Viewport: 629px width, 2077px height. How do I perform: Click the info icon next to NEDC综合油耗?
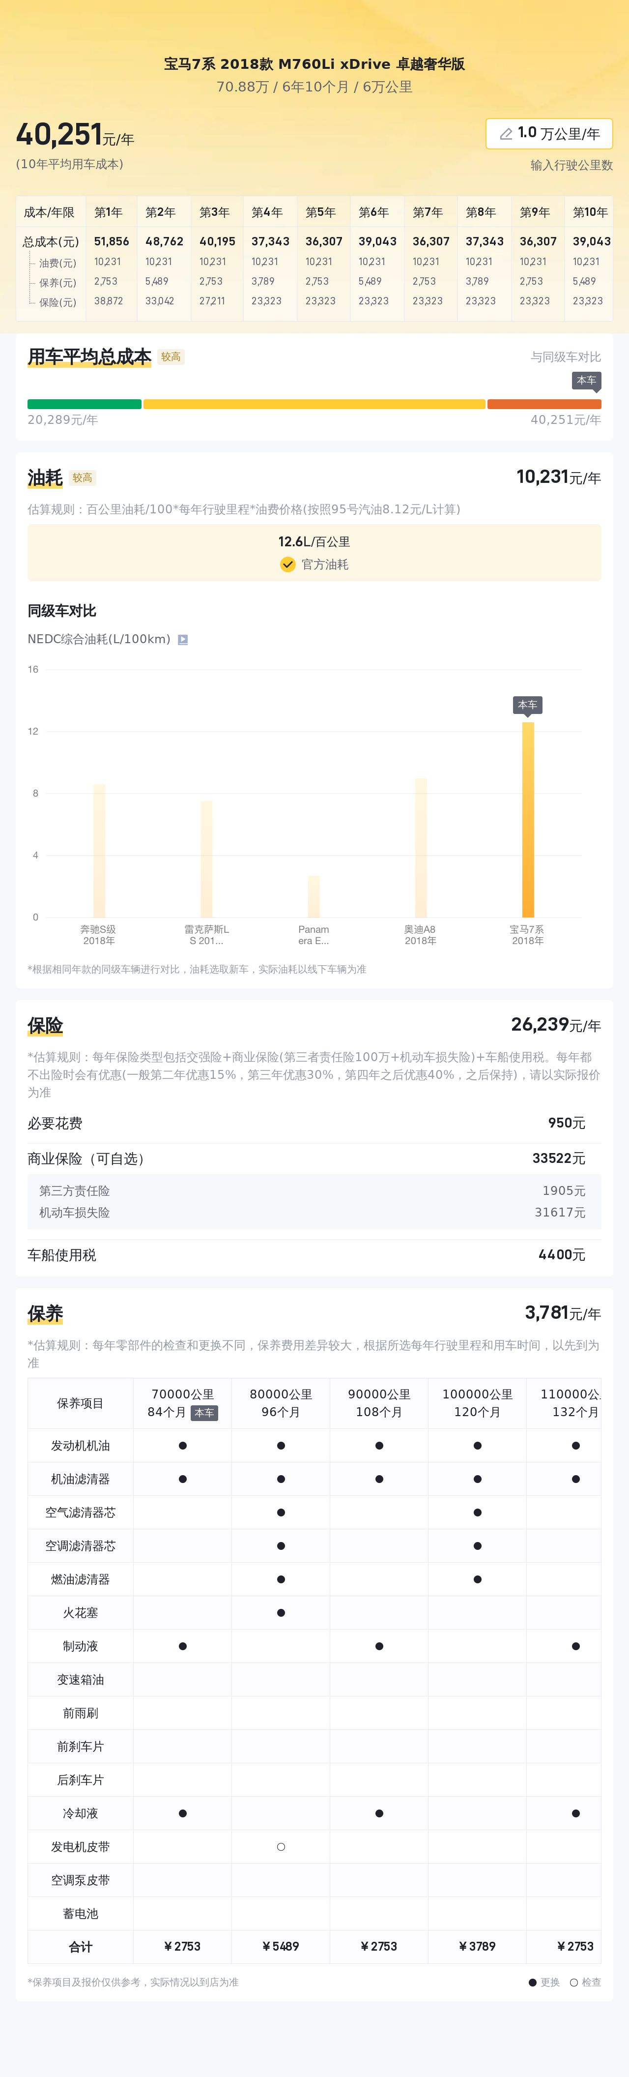coord(183,639)
